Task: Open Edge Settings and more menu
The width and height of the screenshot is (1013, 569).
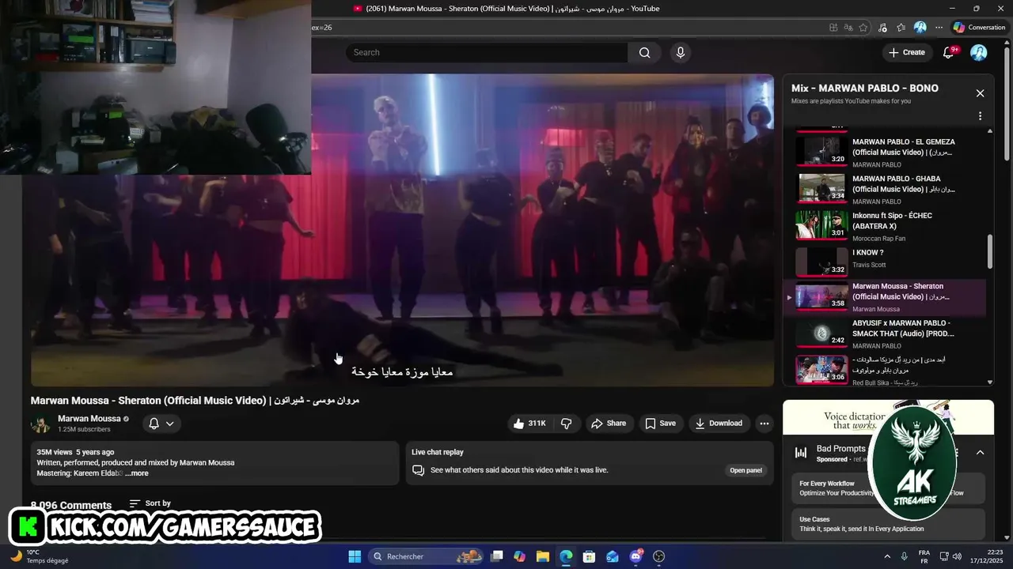Action: (x=939, y=27)
